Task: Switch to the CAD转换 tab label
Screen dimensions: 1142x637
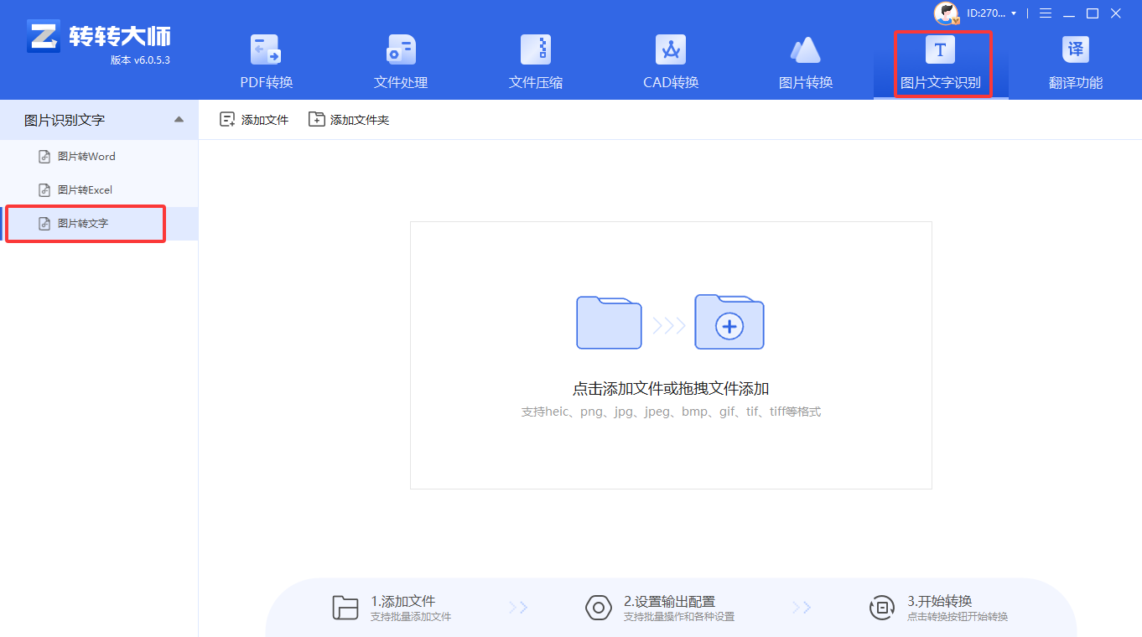Action: [x=671, y=82]
